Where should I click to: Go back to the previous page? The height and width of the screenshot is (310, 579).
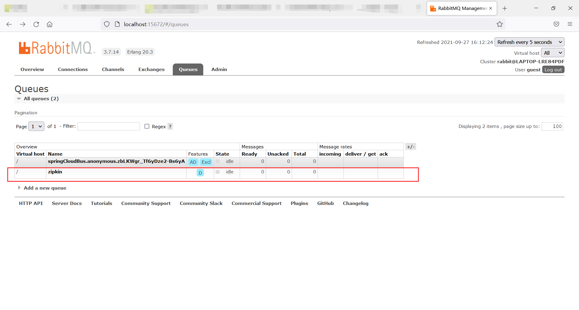(9, 24)
